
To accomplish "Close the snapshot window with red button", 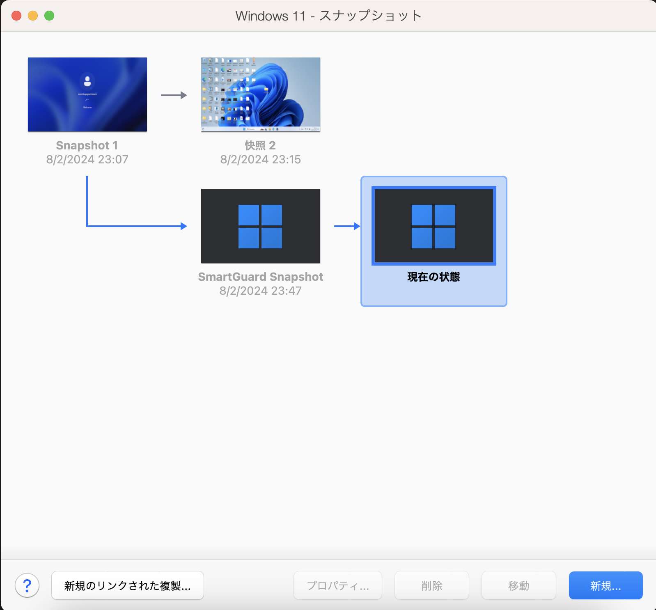I will coord(16,16).
